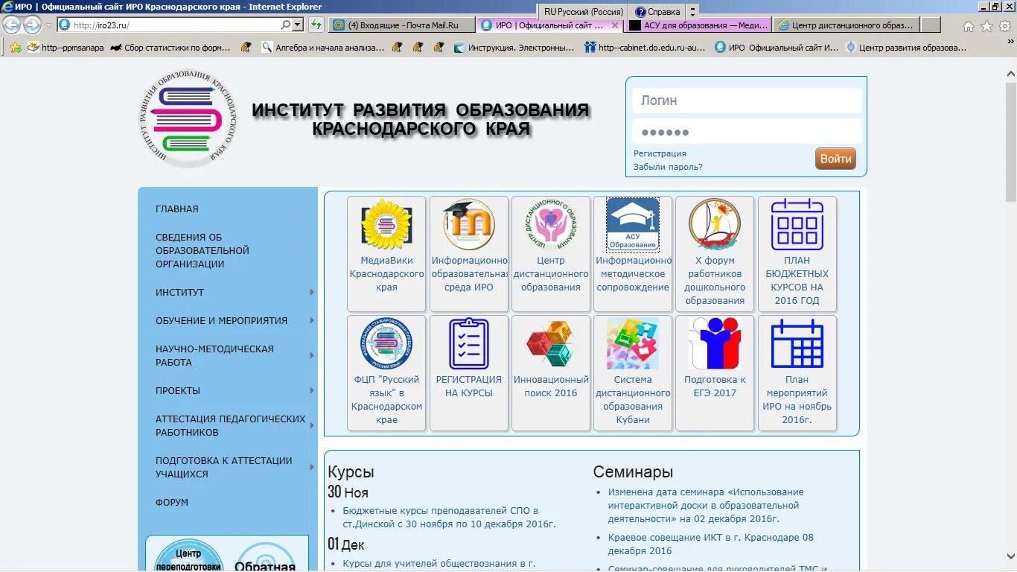Screen dimensions: 1017x572
Task: Click the Справка help button in language bar
Action: pos(657,12)
